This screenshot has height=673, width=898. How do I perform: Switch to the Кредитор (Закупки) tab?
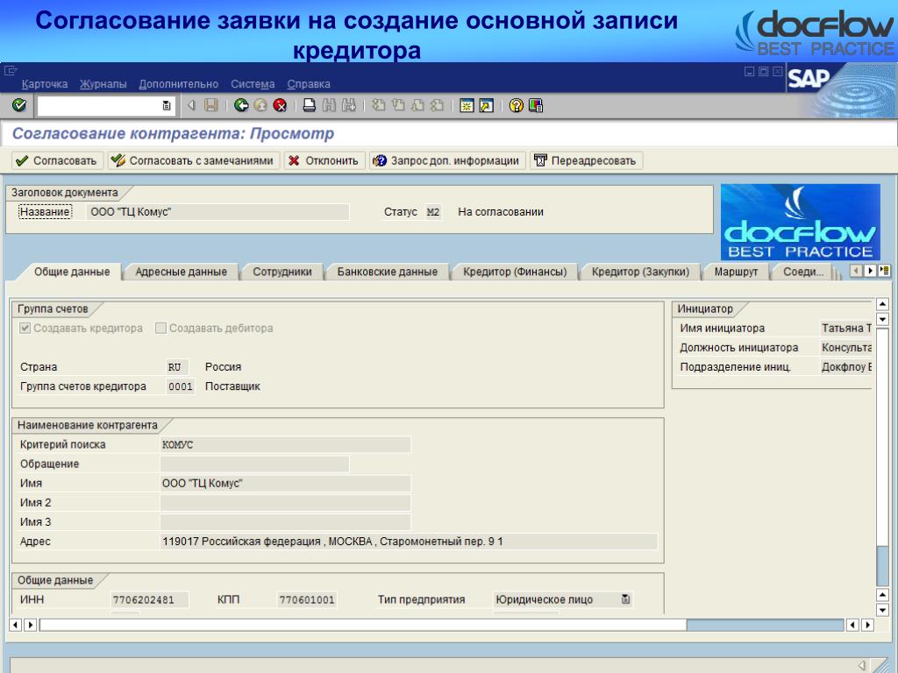point(640,272)
